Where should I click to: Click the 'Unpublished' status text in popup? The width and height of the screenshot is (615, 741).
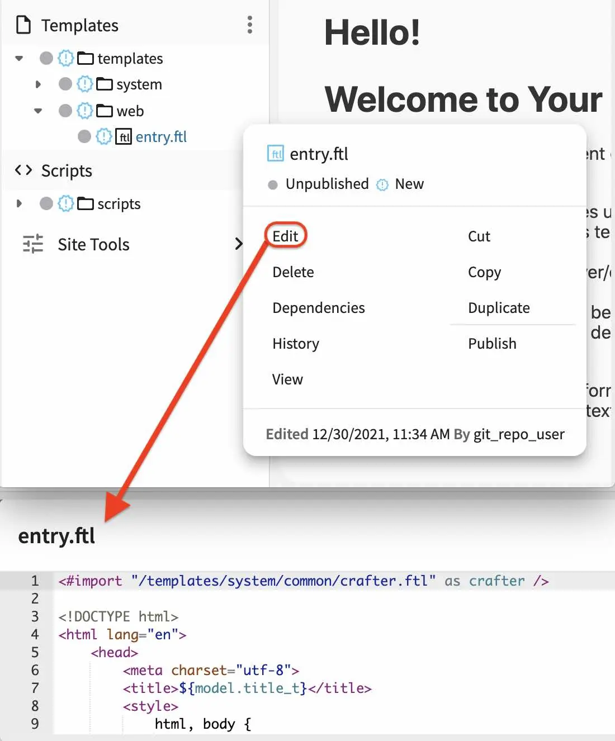327,184
